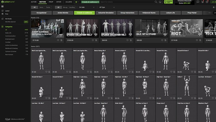This screenshot has width=216, height=122.
Task: Wishlist the Ground Sit Down F motion
Action: click(x=192, y=72)
